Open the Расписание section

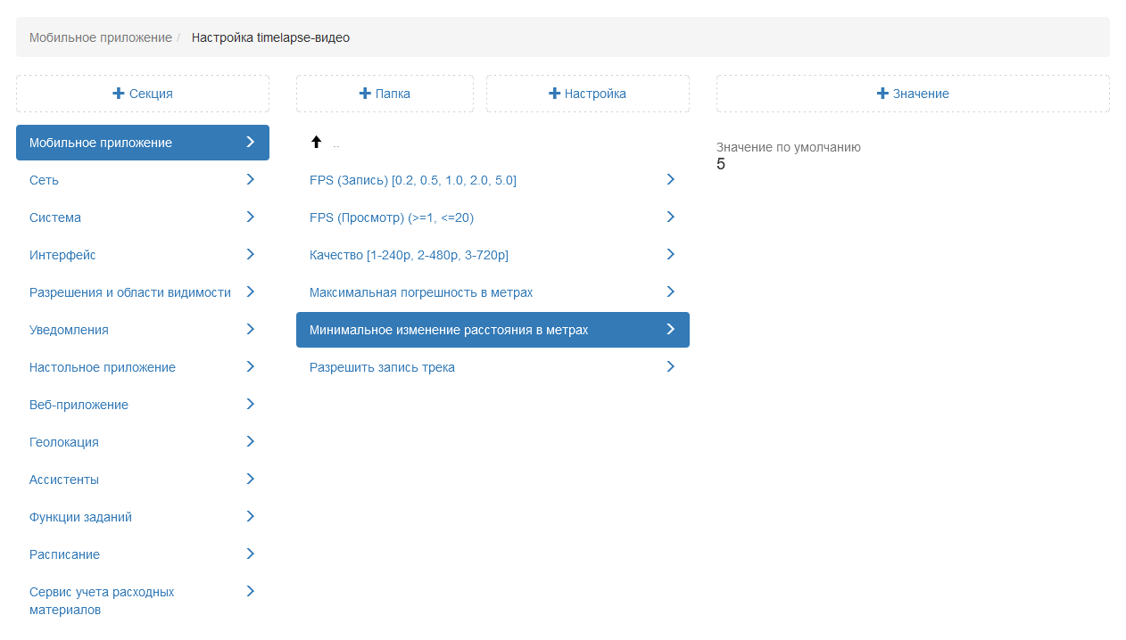(x=64, y=554)
